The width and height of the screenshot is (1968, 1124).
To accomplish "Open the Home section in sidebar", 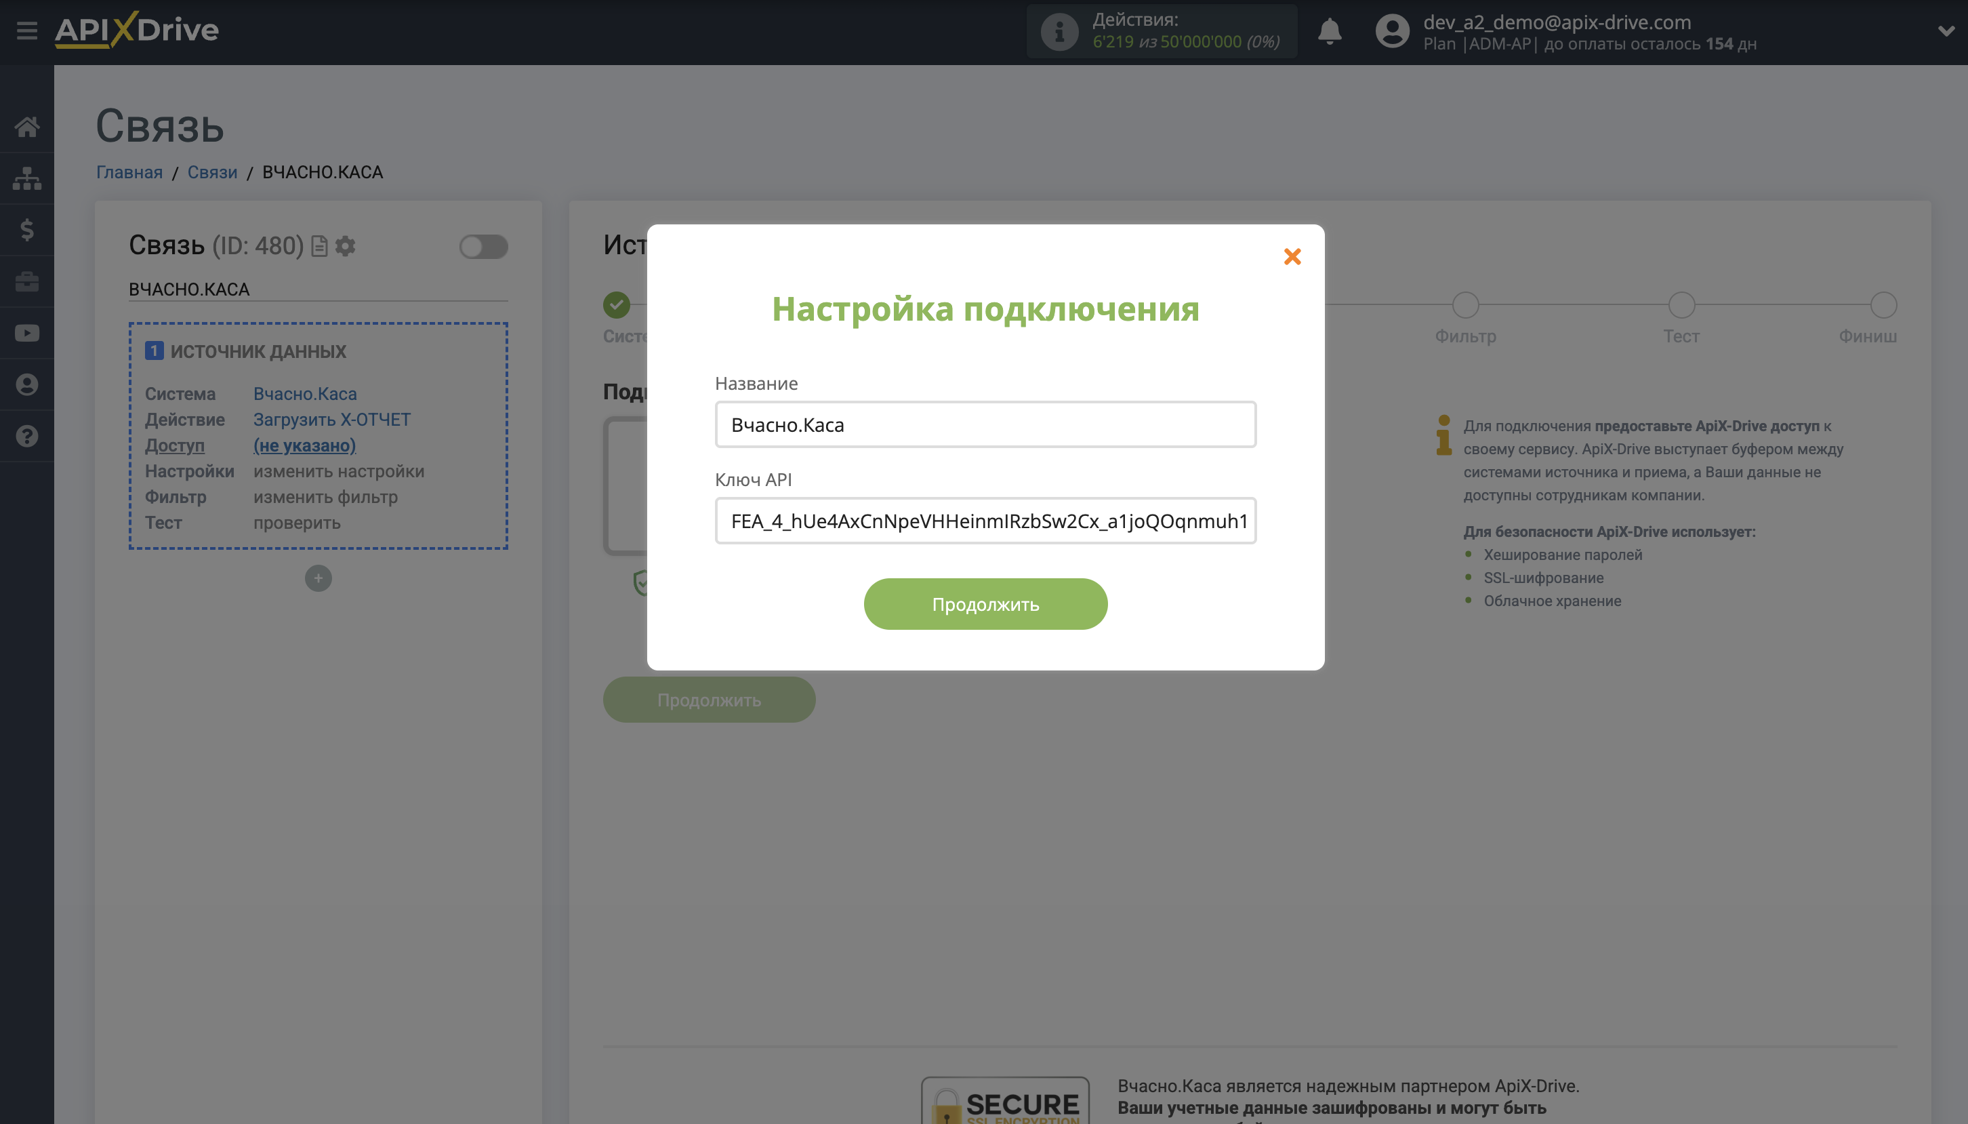I will tap(28, 127).
